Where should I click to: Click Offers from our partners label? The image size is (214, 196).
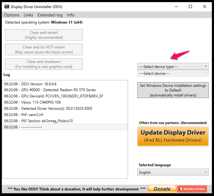click(x=173, y=123)
